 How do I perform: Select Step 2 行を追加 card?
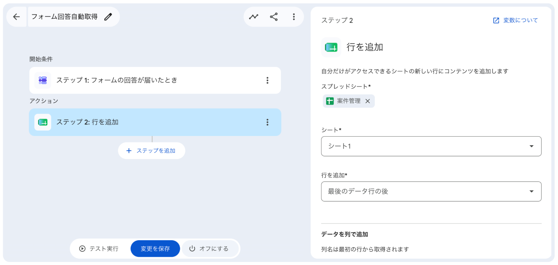point(155,122)
